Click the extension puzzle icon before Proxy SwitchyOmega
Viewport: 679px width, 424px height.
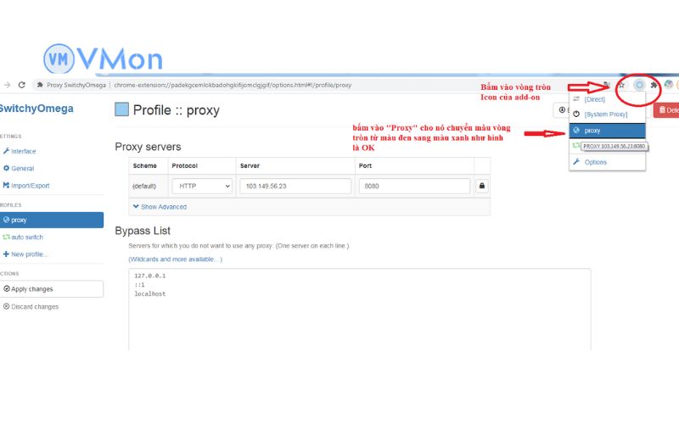(40, 85)
